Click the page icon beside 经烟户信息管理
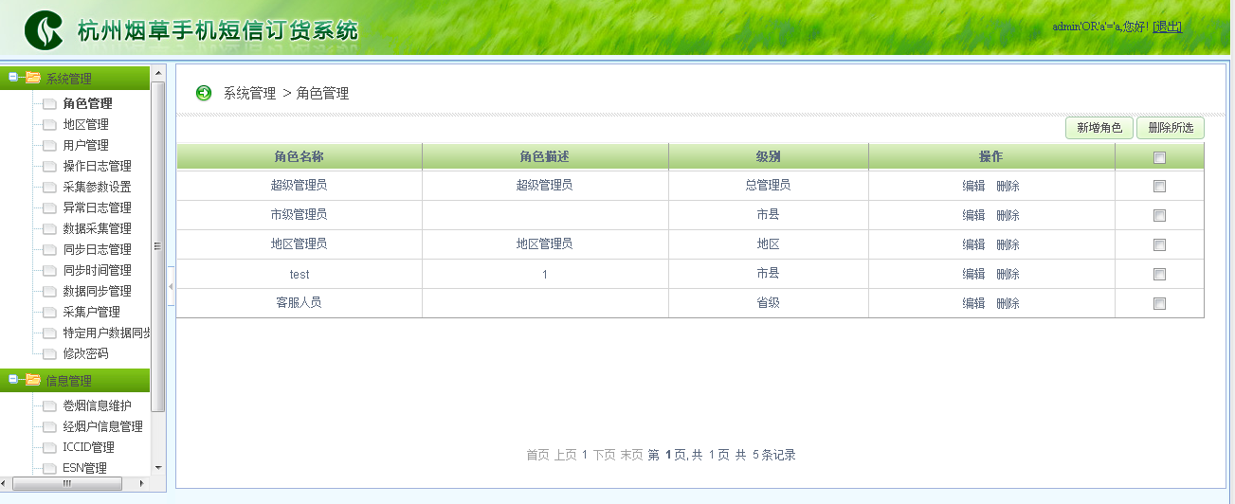 [49, 427]
